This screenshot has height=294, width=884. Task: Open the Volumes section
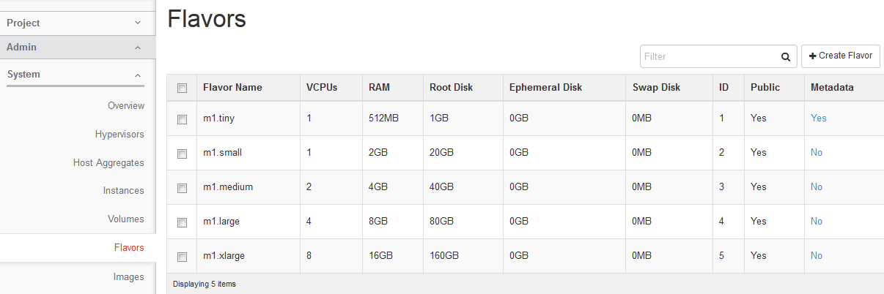[126, 219]
